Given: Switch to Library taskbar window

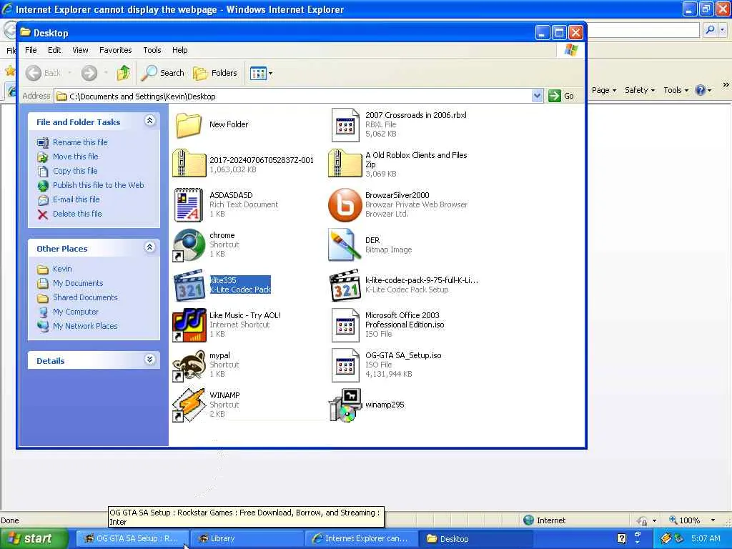Looking at the screenshot, I should [x=247, y=539].
